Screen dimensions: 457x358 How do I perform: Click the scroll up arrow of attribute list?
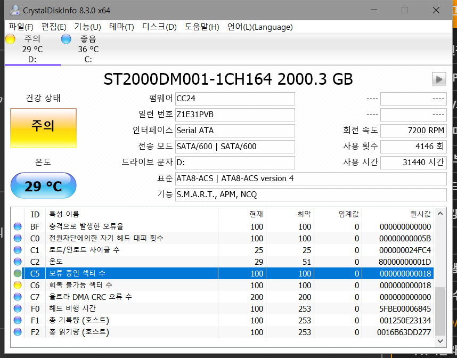tap(440, 214)
